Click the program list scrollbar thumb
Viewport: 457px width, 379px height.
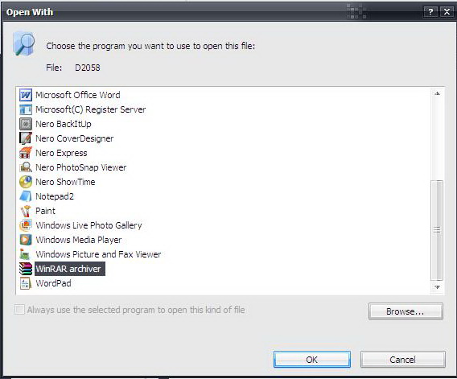click(437, 230)
